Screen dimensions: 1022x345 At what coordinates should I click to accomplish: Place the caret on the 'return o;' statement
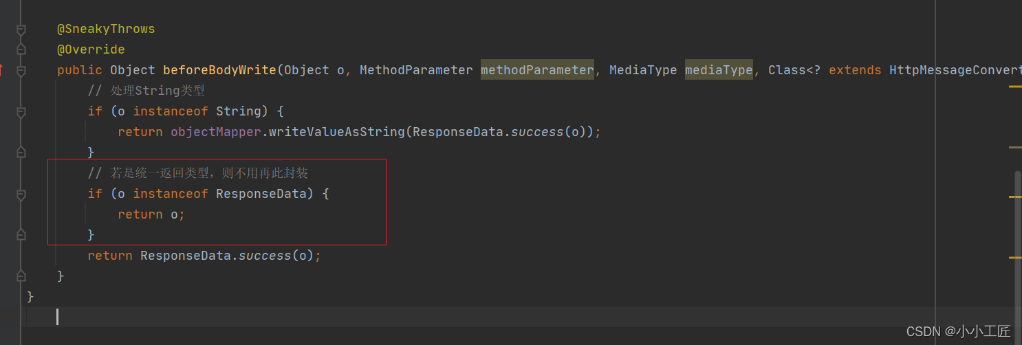pyautogui.click(x=151, y=214)
